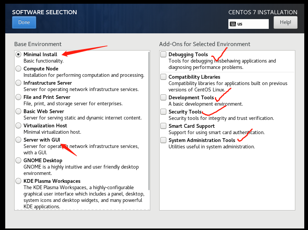The image size is (308, 230).
Task: Choose Virtualization Host environment
Action: pos(18,125)
